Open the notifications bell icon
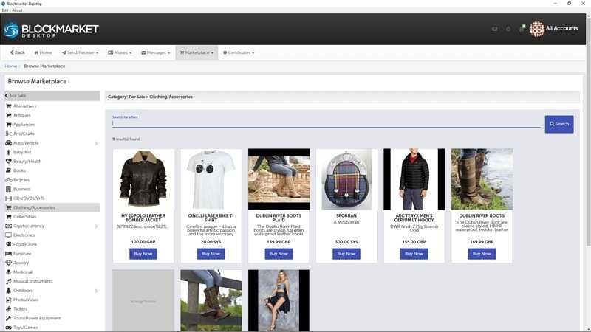The width and height of the screenshot is (591, 332). (508, 29)
